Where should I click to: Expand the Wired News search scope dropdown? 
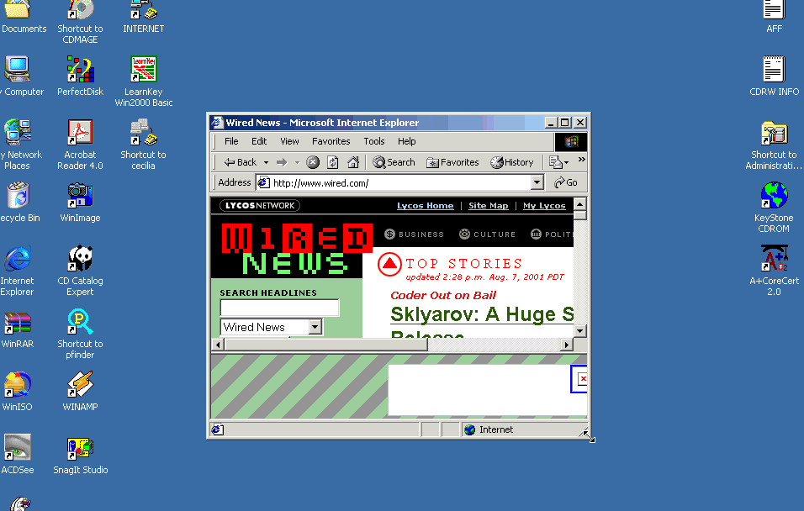coord(315,326)
